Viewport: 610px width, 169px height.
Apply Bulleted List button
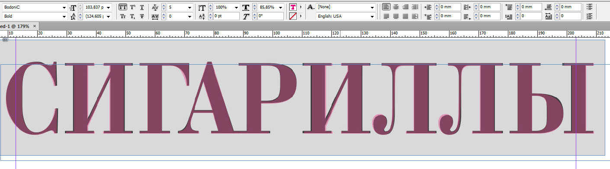[x=590, y=7]
